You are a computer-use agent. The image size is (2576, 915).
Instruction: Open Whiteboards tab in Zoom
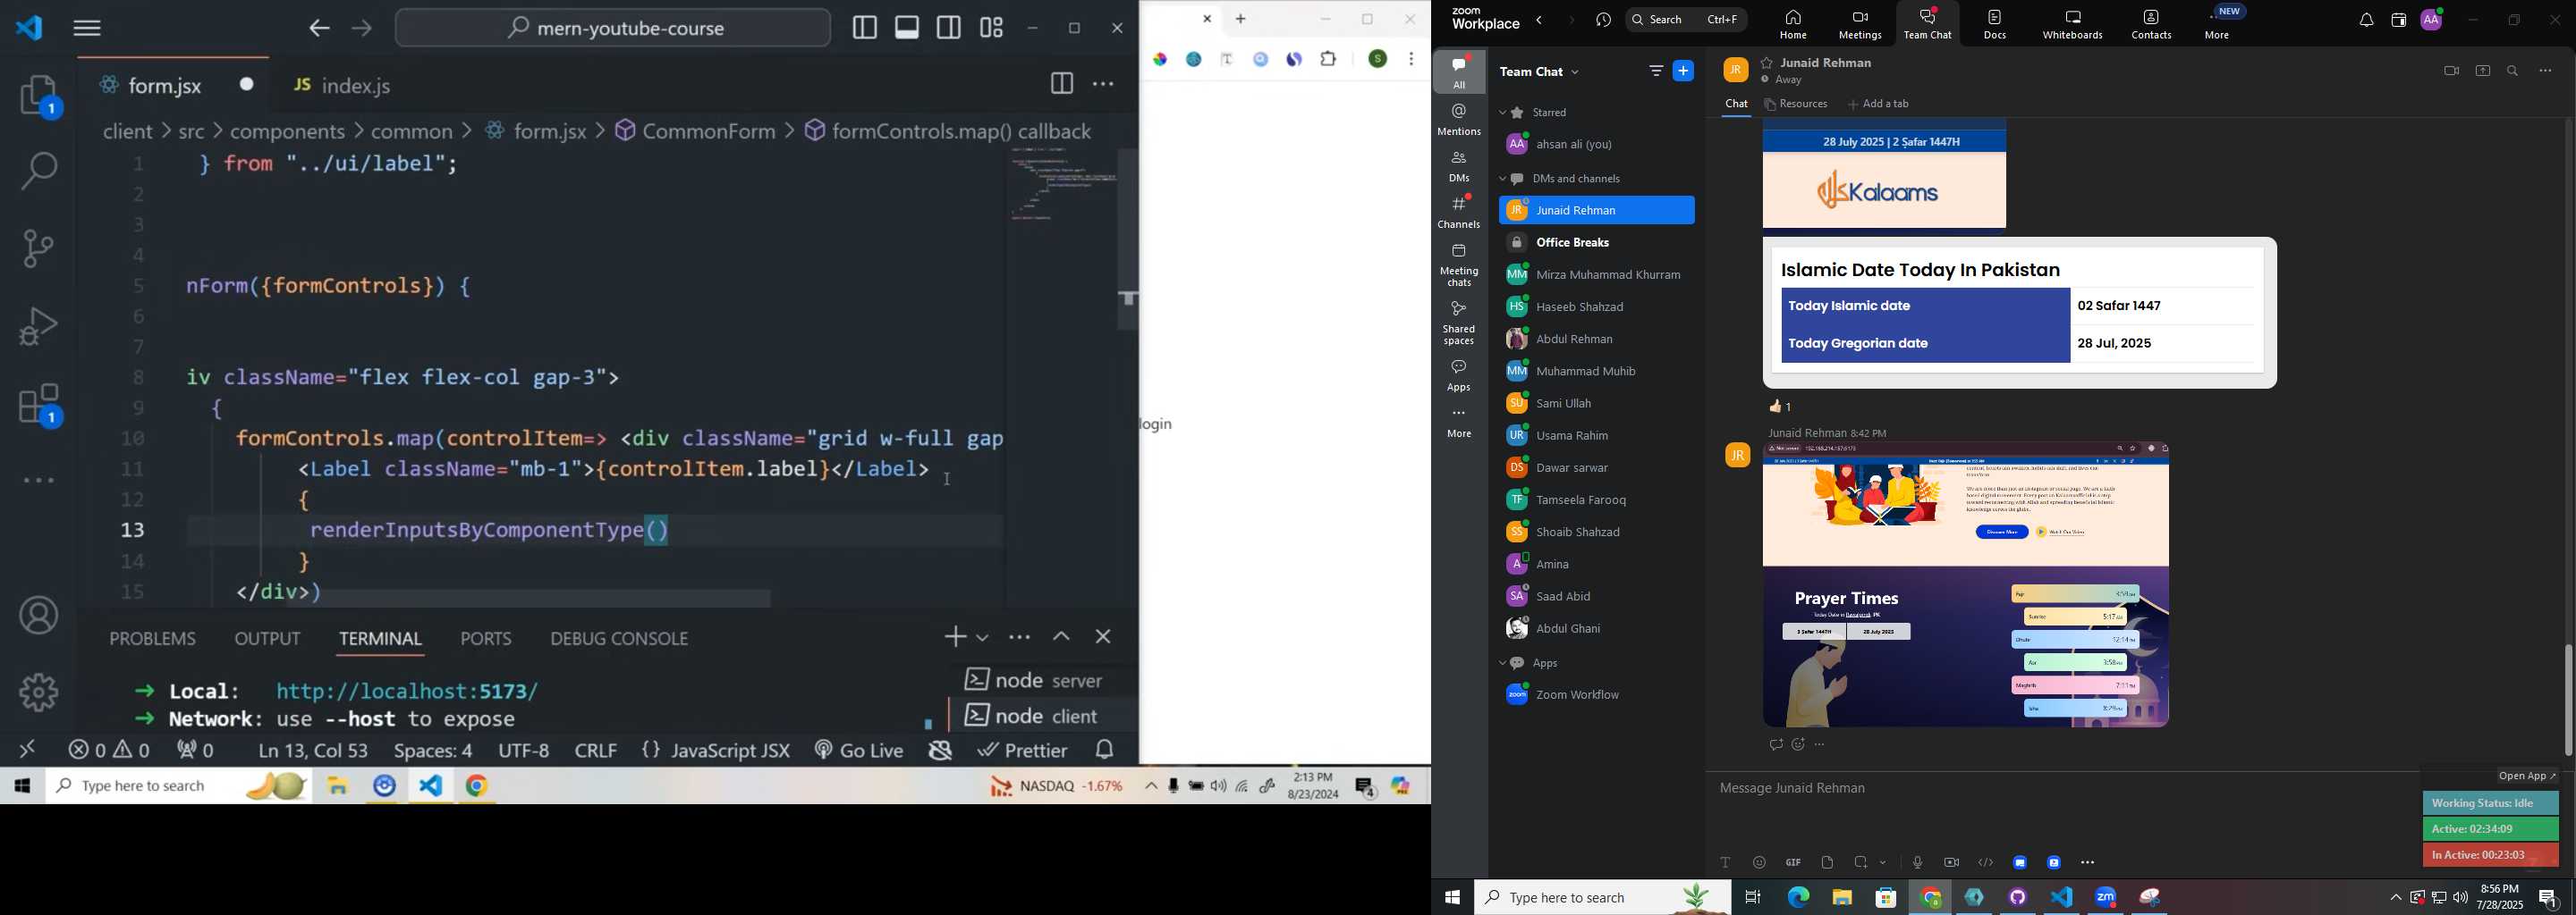[2072, 24]
